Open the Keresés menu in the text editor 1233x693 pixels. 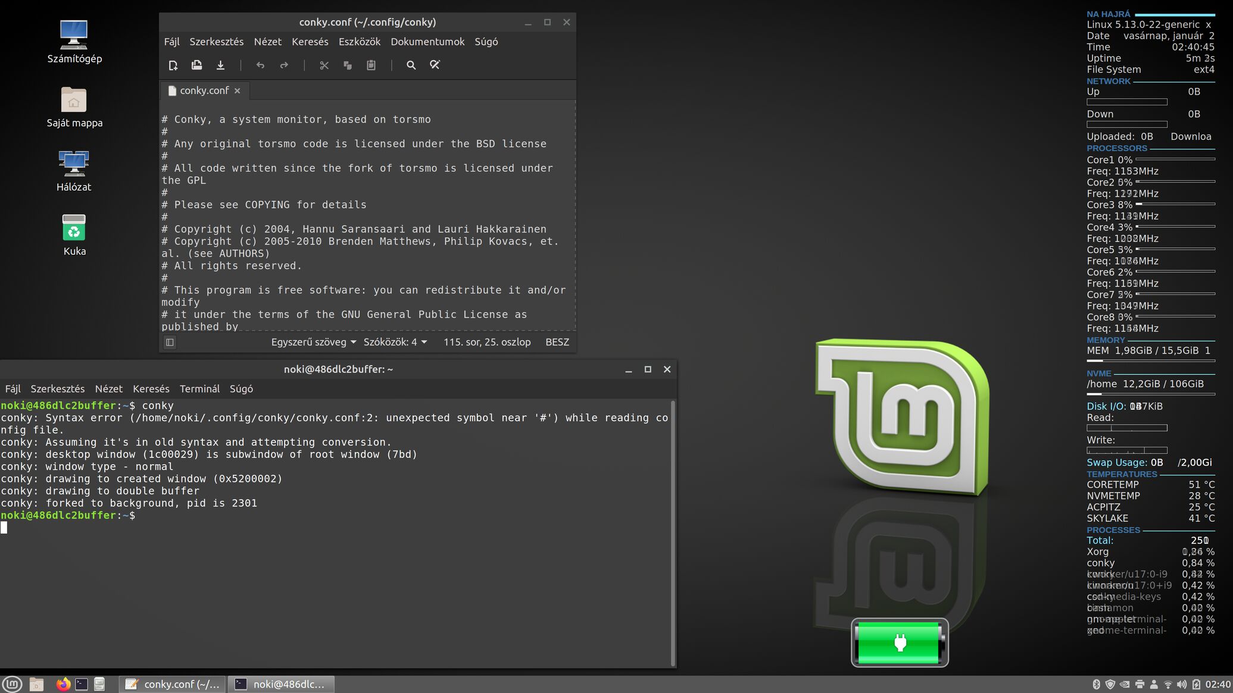tap(310, 42)
